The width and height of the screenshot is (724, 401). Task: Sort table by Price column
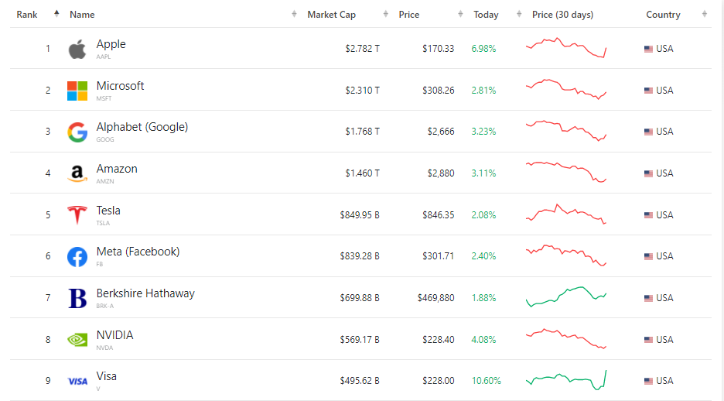(409, 15)
